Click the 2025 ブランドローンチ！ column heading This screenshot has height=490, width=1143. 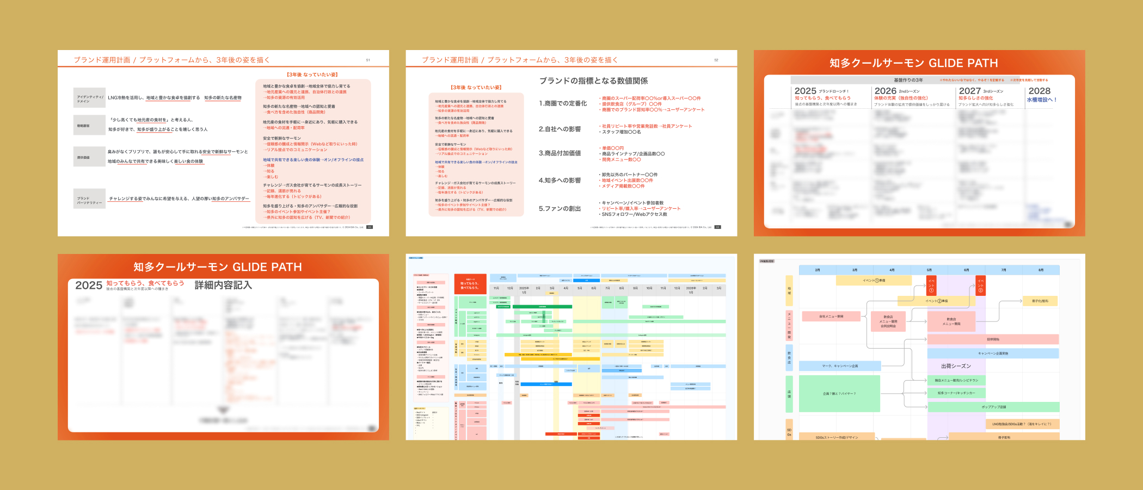point(822,91)
